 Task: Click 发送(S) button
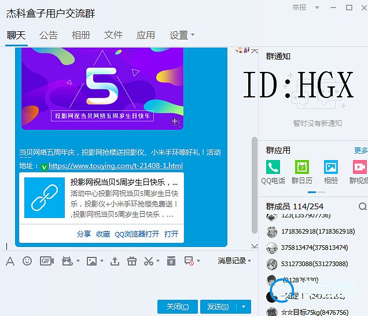point(218,307)
